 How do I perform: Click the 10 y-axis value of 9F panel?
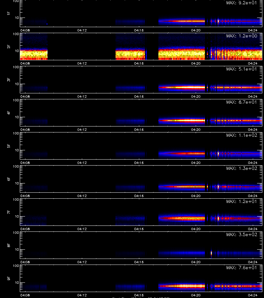pyautogui.click(x=17, y=283)
